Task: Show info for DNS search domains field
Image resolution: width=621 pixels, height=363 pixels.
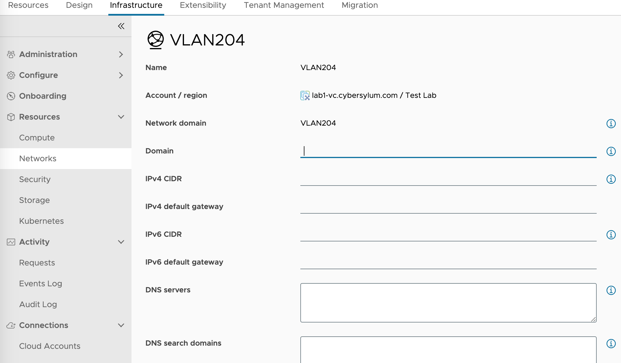Action: (x=611, y=344)
